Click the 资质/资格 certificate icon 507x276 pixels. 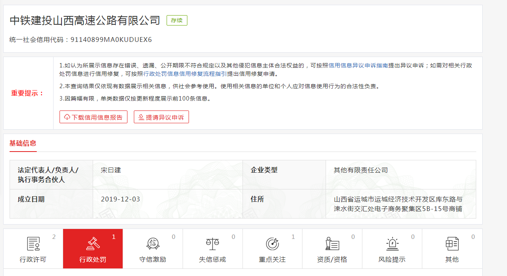pos(332,243)
